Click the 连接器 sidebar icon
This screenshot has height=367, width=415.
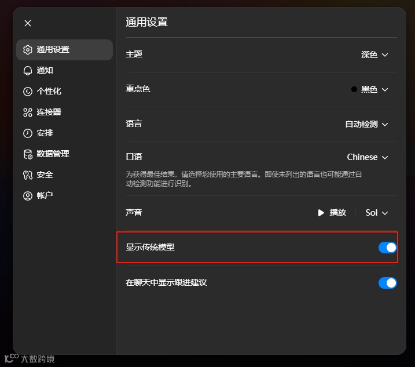click(x=28, y=112)
